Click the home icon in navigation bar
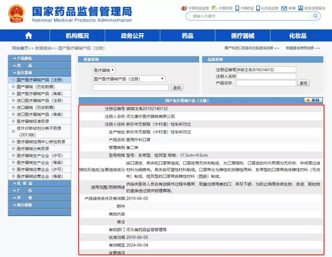This screenshot has height=257, width=332. pos(28,36)
